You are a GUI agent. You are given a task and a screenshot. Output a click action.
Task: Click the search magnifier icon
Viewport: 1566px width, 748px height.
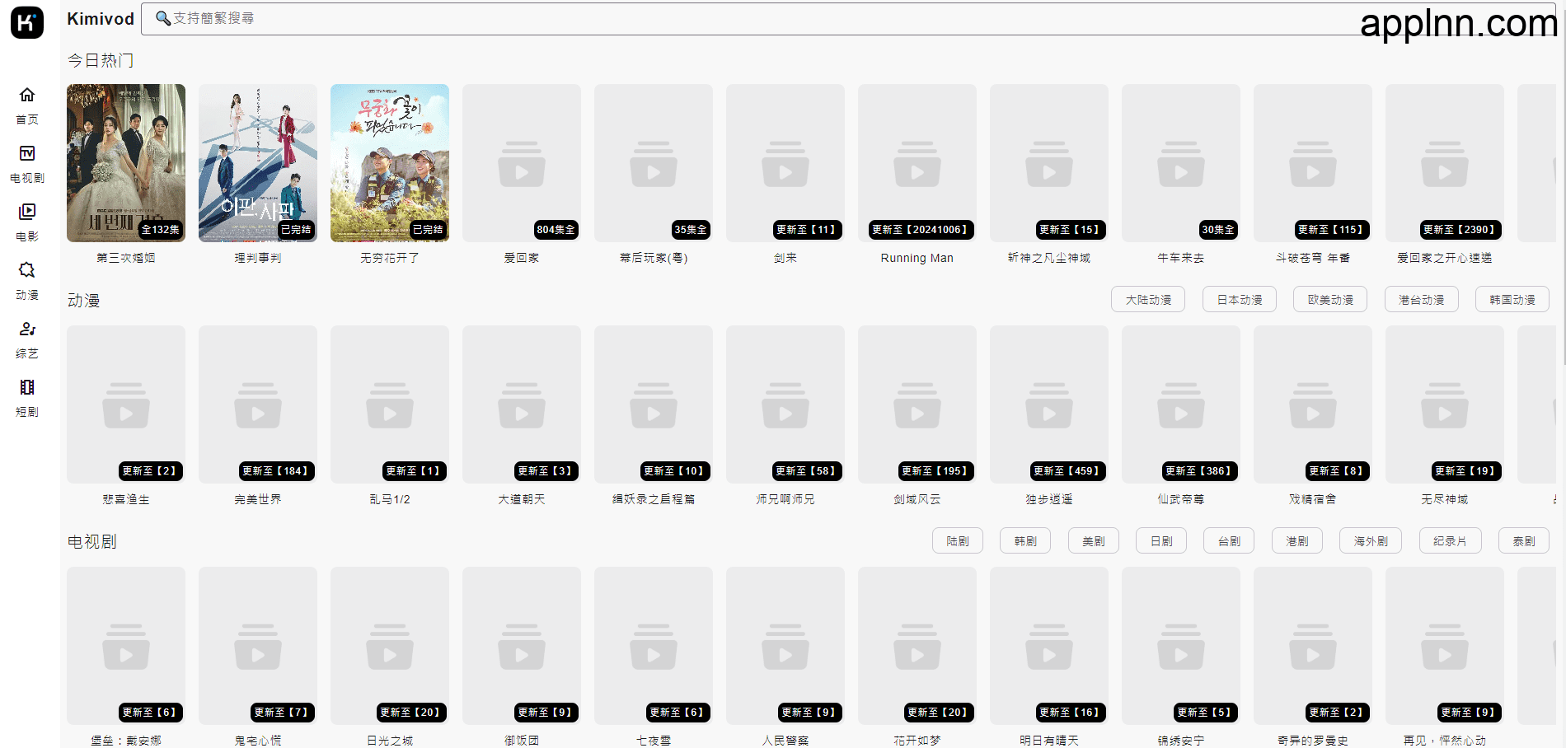(162, 18)
